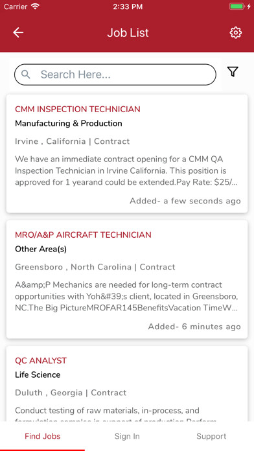Click the Wi-Fi status icon
Viewport: 254px width, 451px height.
click(x=36, y=6)
